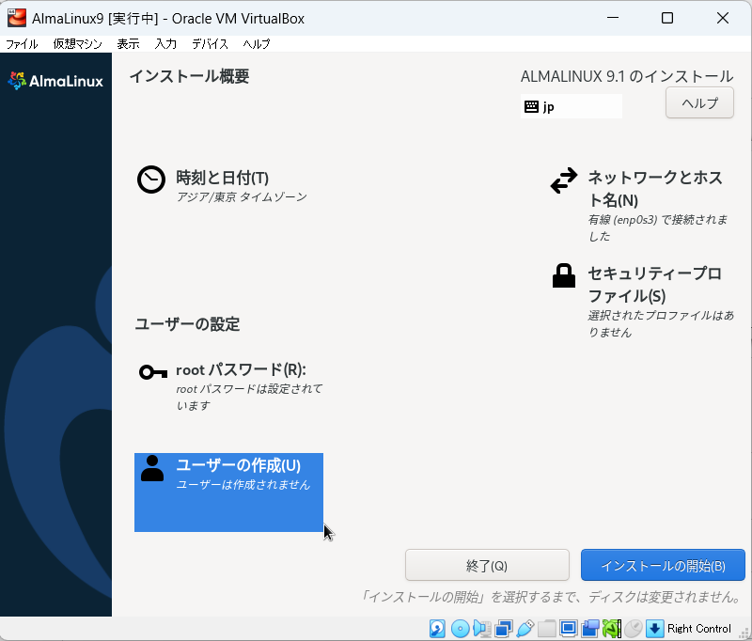Open the 入力 menu

pyautogui.click(x=165, y=44)
